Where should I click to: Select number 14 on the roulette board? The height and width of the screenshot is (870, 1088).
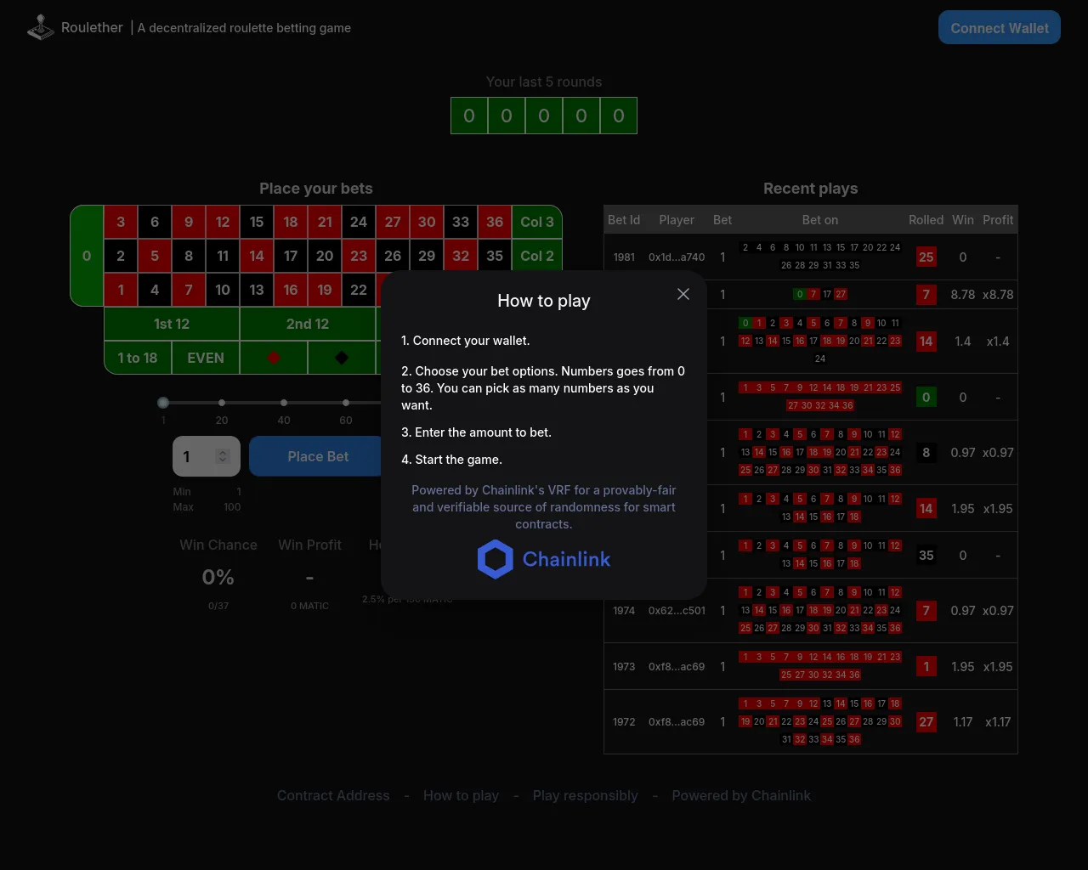tap(257, 256)
